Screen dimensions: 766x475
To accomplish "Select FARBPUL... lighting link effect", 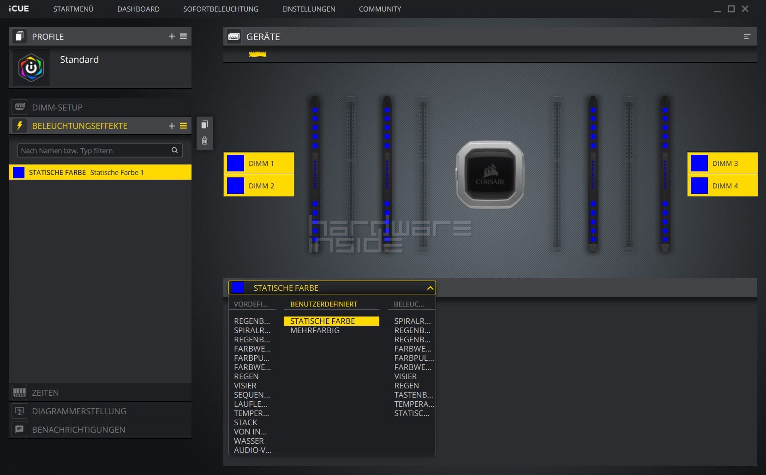I will (414, 358).
